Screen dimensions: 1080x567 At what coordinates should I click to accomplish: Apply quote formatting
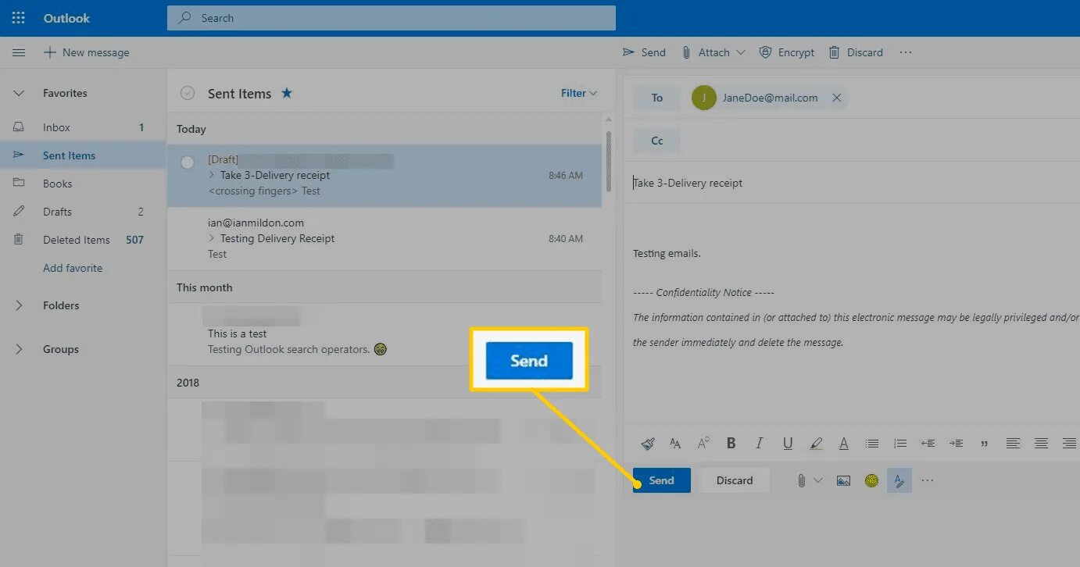point(984,444)
